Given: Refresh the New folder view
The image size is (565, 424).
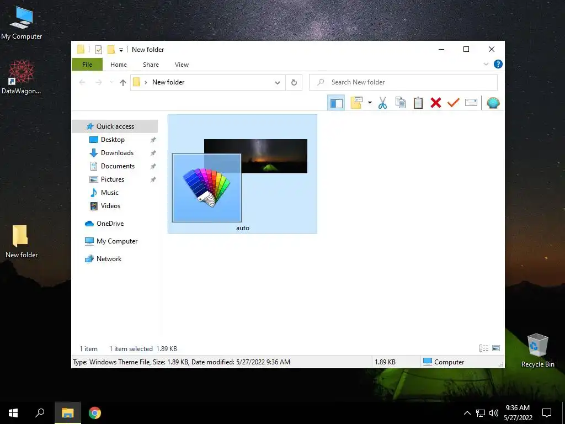Looking at the screenshot, I should pyautogui.click(x=294, y=83).
